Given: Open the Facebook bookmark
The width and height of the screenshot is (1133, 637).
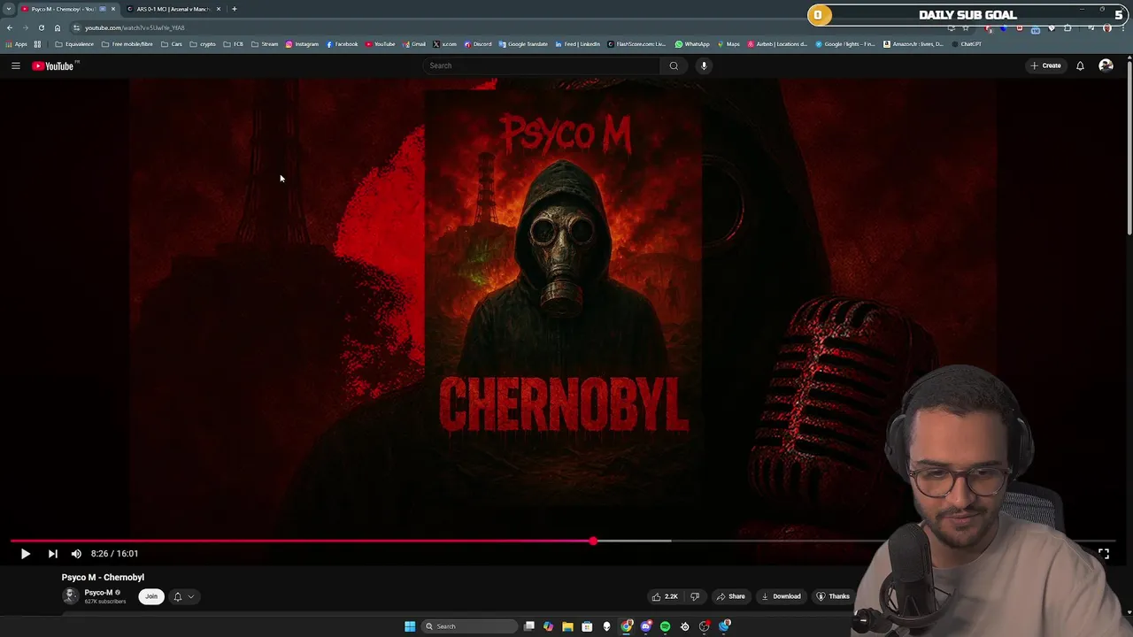Looking at the screenshot, I should [x=342, y=44].
